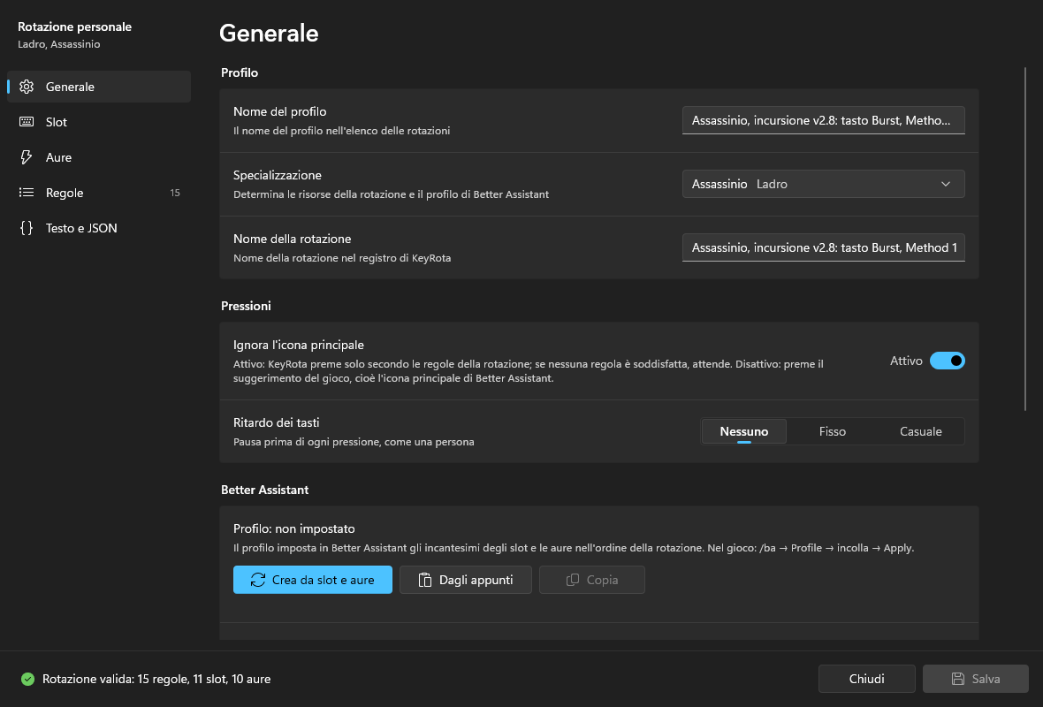Pick Casuale key delay option
This screenshot has height=707, width=1043.
click(x=921, y=431)
